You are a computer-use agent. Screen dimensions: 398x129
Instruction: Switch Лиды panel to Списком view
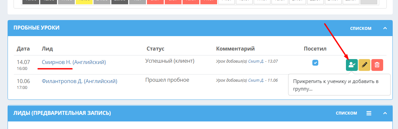346,113
